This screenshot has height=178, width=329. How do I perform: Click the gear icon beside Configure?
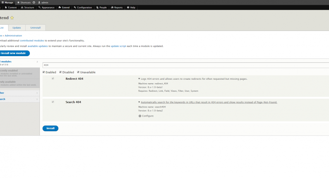(x=140, y=116)
